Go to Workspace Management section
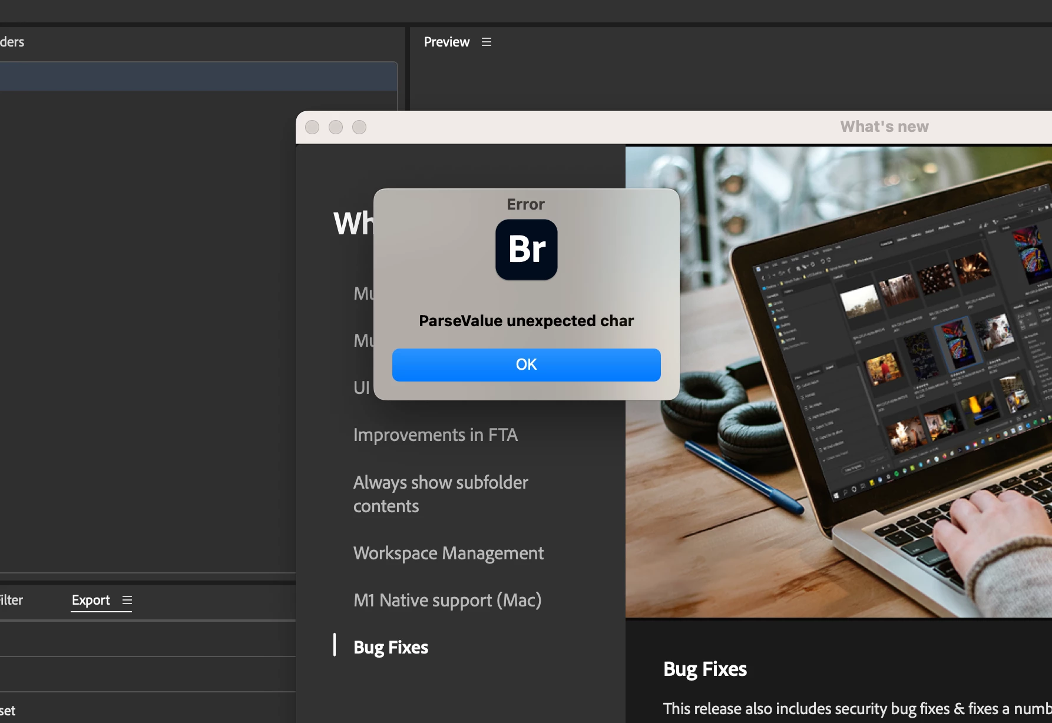1052x723 pixels. (x=448, y=553)
